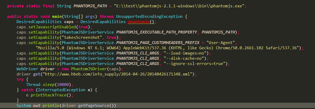
Task: Click the void keyword
Action: click(x=45, y=16)
